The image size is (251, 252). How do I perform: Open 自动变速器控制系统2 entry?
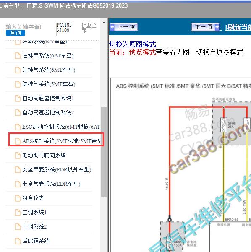(x=48, y=112)
